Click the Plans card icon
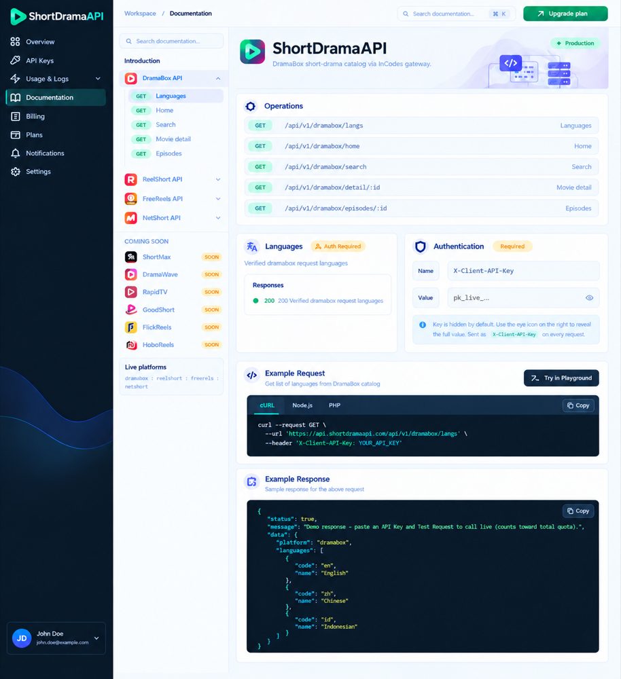The height and width of the screenshot is (679, 621). pos(15,134)
